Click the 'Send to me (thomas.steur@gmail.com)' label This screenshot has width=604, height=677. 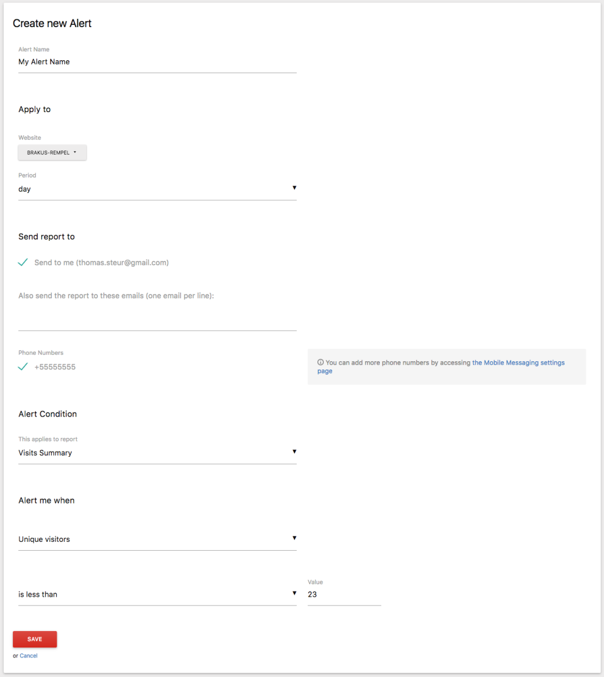tap(101, 263)
